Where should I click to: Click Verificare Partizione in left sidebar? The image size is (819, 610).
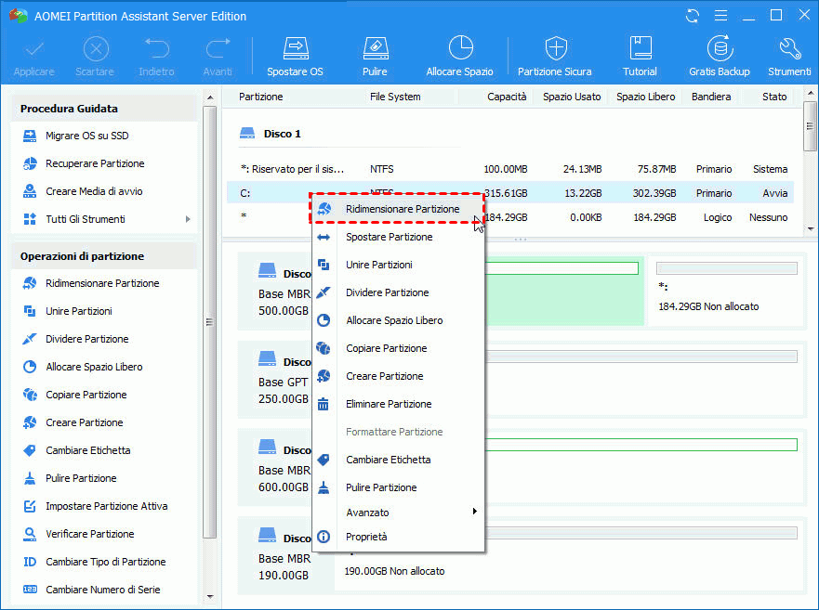pos(89,534)
